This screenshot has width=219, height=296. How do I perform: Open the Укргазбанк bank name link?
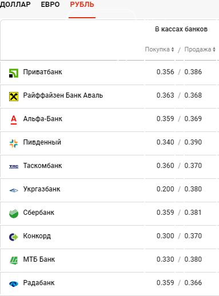pyautogui.click(x=42, y=189)
